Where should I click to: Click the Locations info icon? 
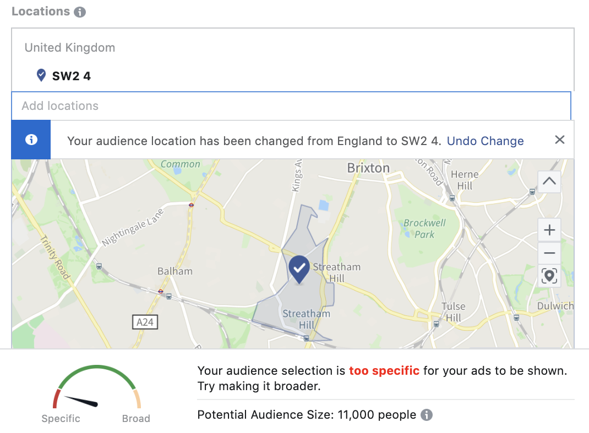coord(80,12)
